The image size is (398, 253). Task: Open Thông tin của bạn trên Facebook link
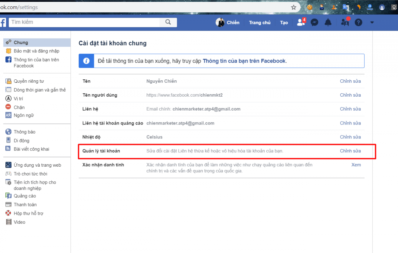click(244, 61)
